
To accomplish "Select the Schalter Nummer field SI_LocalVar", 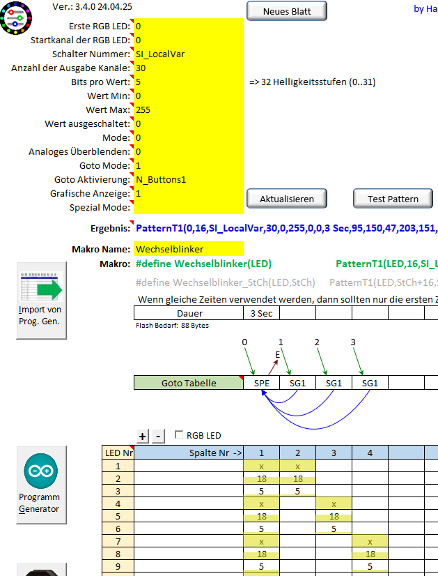I will [188, 54].
